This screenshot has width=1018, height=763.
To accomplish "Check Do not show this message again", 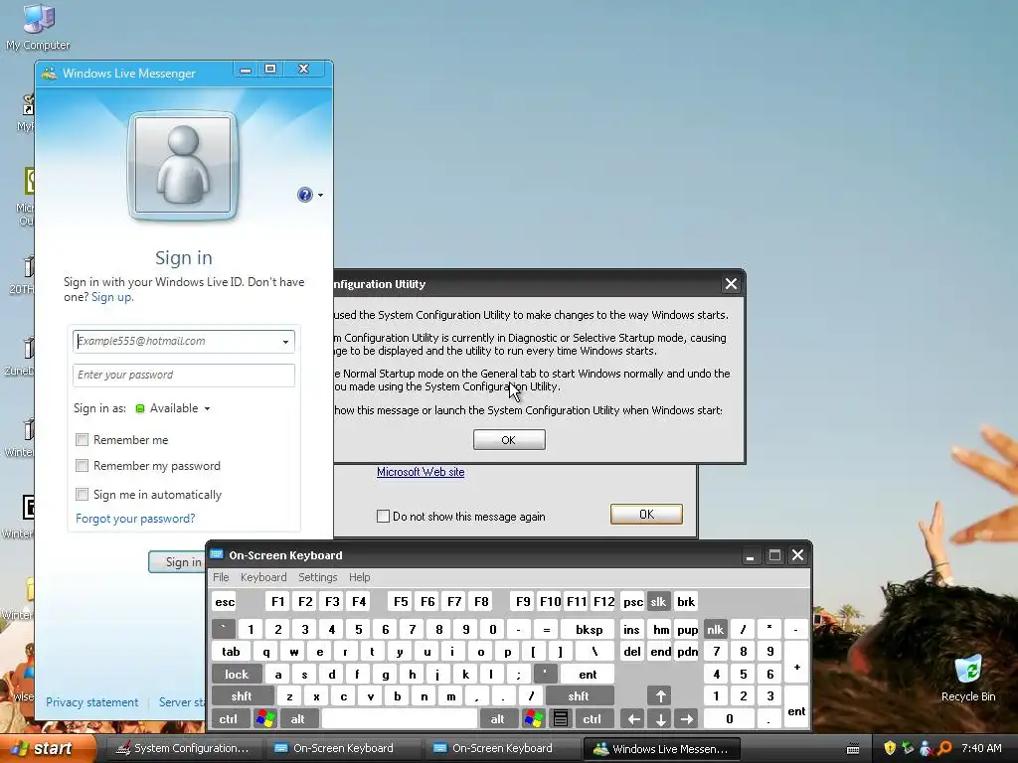I will click(x=383, y=517).
